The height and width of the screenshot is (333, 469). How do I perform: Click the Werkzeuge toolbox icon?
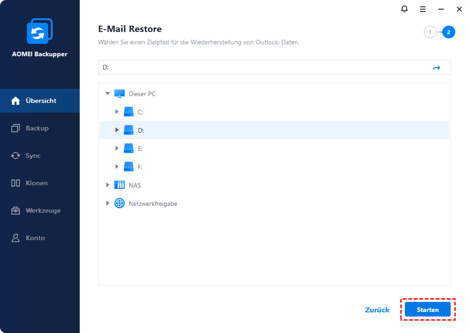[16, 210]
